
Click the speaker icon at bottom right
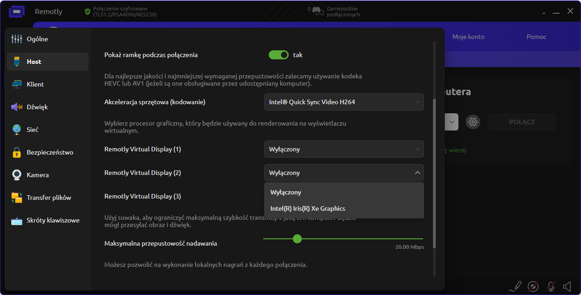click(567, 286)
